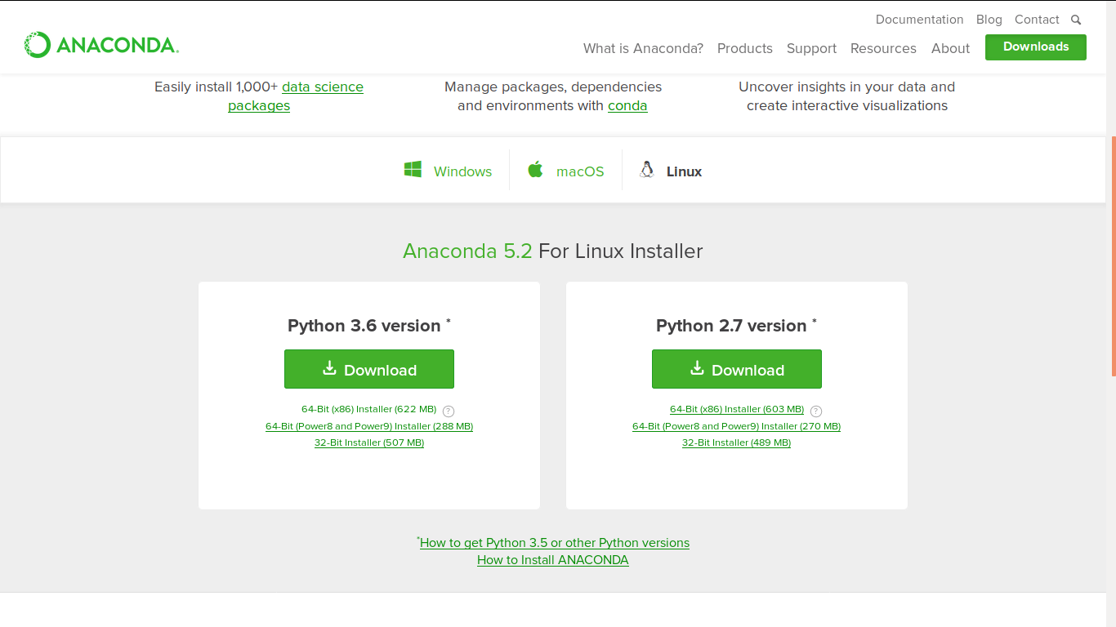Select the Windows platform icon
1116x627 pixels.
tap(412, 170)
